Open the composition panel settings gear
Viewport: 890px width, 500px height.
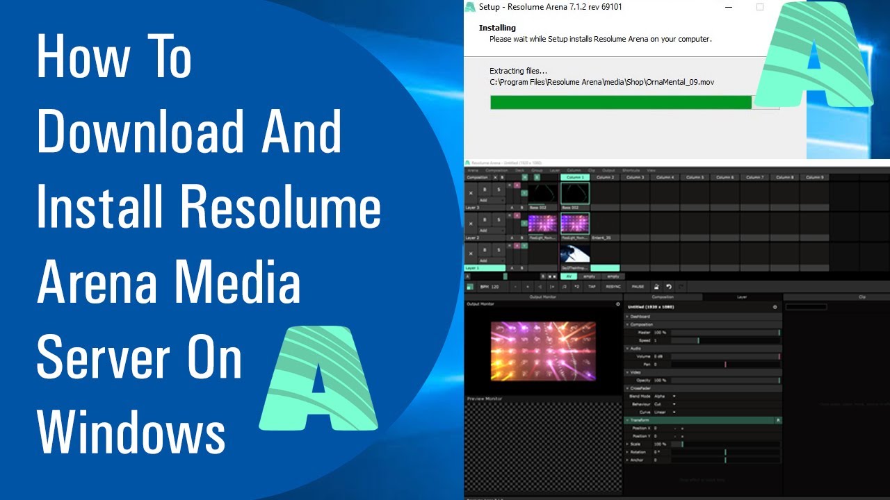tap(775, 307)
